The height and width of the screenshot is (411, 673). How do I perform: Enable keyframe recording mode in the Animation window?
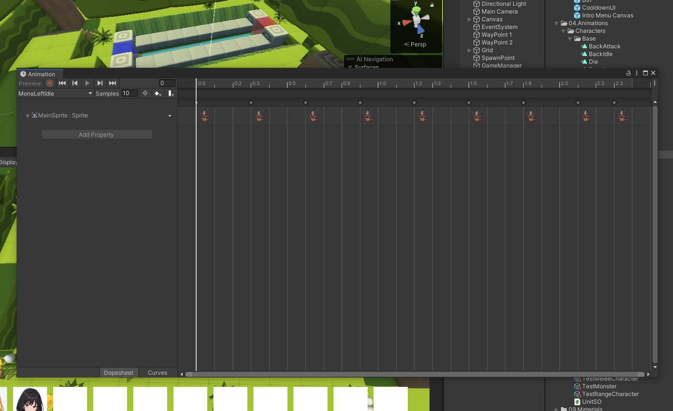50,83
